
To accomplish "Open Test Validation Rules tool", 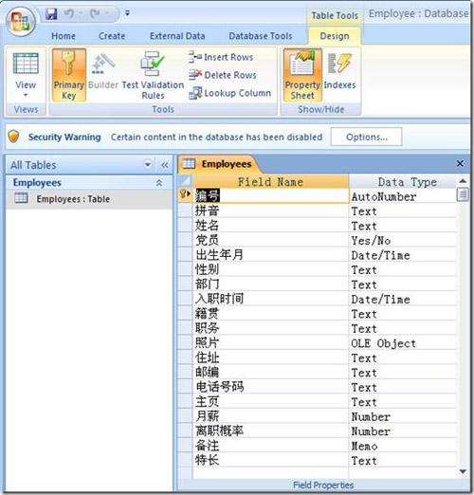I will [x=153, y=75].
